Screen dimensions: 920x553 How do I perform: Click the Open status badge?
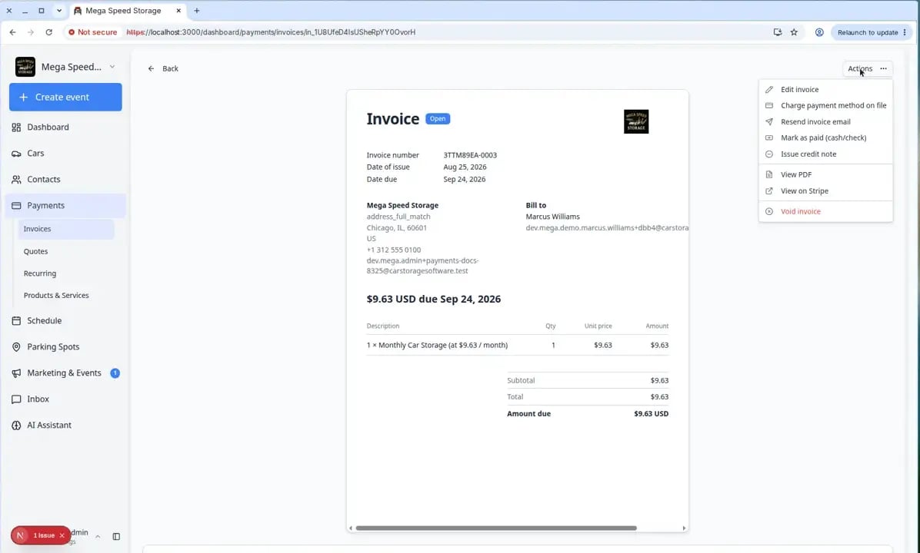(438, 119)
